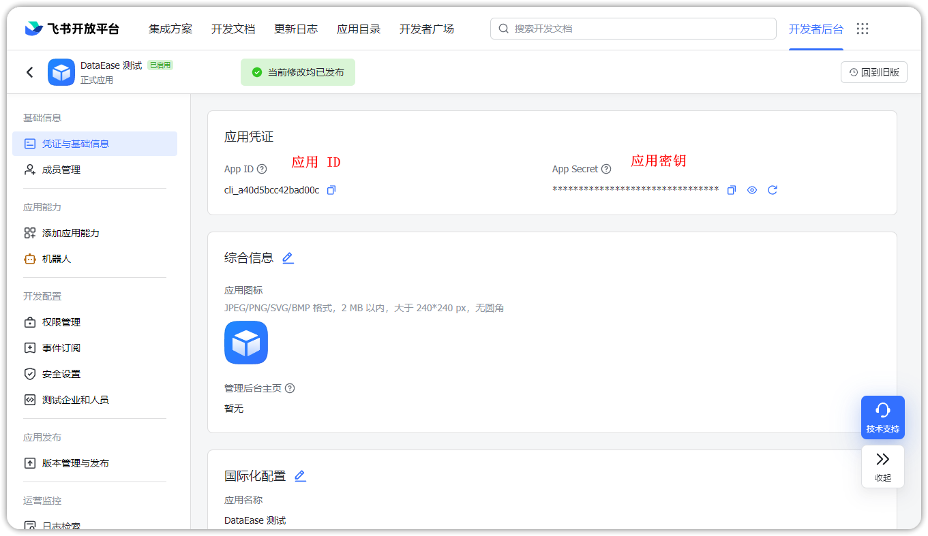Click the DataEase 测试 app title
The height and width of the screenshot is (536, 928).
(x=111, y=65)
